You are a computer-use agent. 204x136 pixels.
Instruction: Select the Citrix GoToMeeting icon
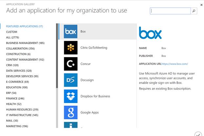coord(71,48)
